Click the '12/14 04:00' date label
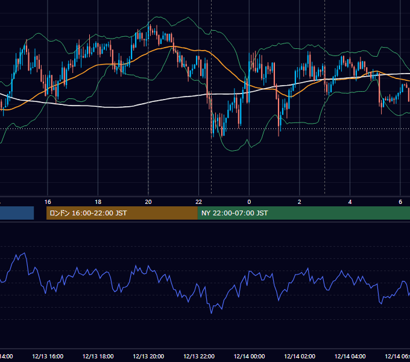 coord(350,356)
